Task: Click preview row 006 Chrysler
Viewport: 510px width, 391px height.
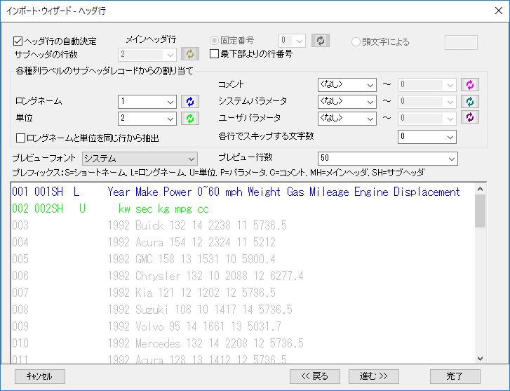Action: pos(157,276)
